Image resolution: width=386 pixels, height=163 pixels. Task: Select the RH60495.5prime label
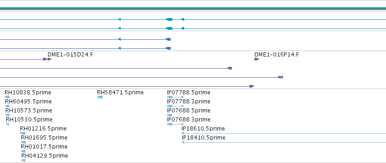click(x=28, y=102)
